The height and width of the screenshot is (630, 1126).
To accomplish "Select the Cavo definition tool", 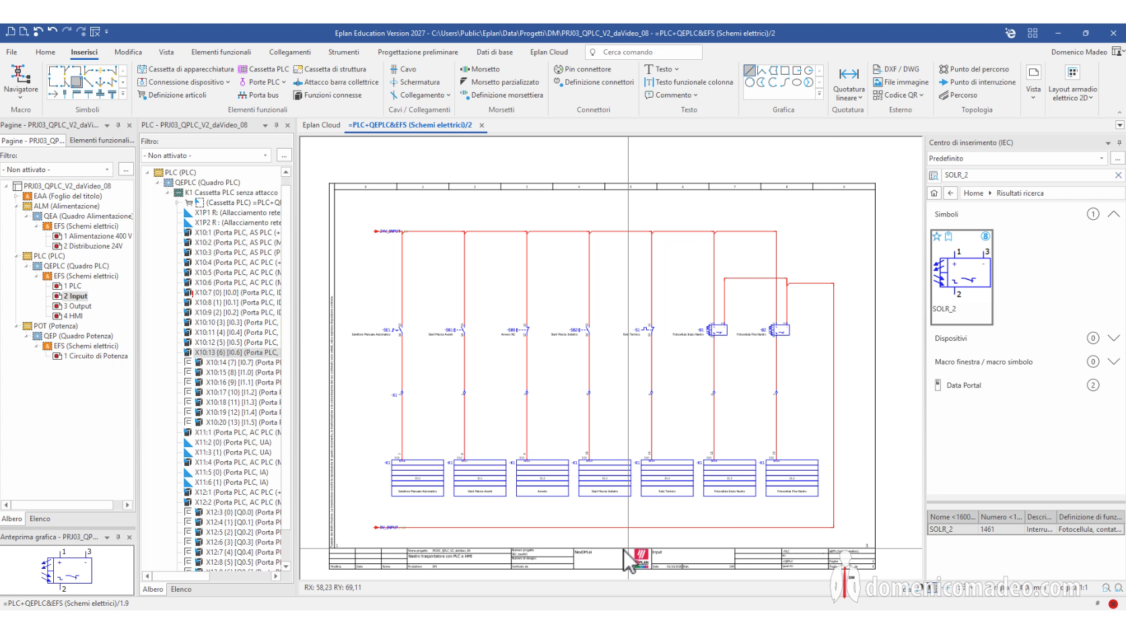I will [402, 69].
